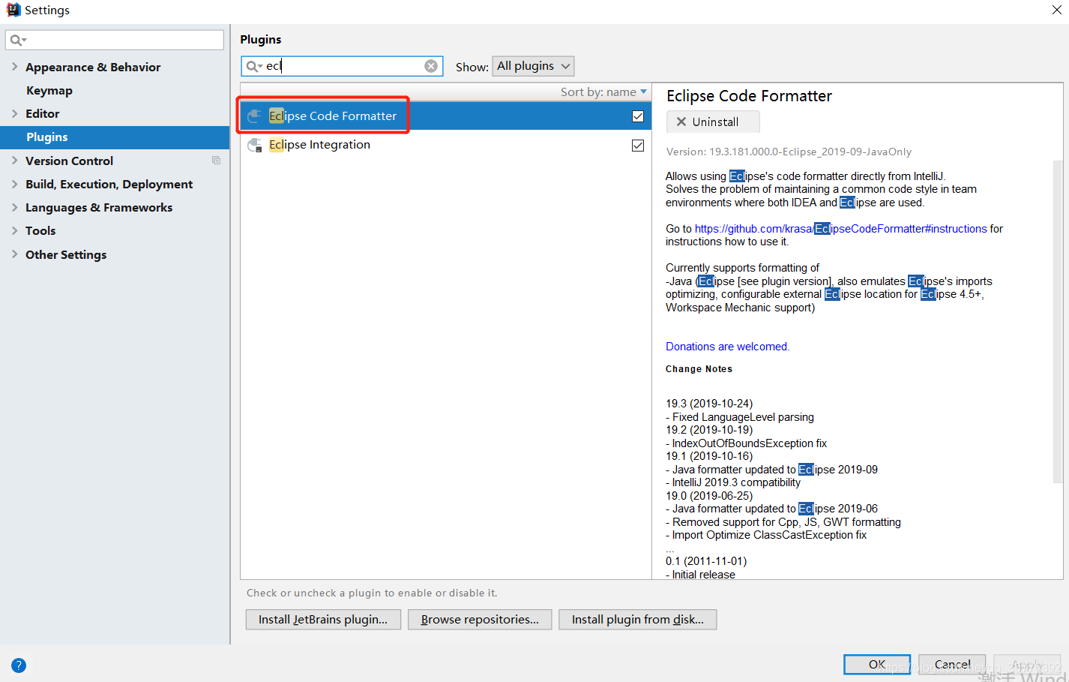The image size is (1069, 682).
Task: Click the Eclipse Integration plugin icon
Action: (x=254, y=145)
